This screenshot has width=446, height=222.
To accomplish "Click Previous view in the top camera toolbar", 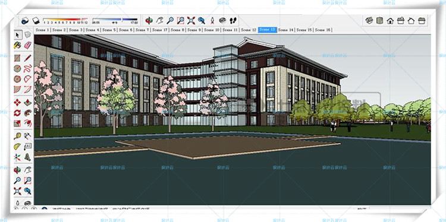I will 202,20.
